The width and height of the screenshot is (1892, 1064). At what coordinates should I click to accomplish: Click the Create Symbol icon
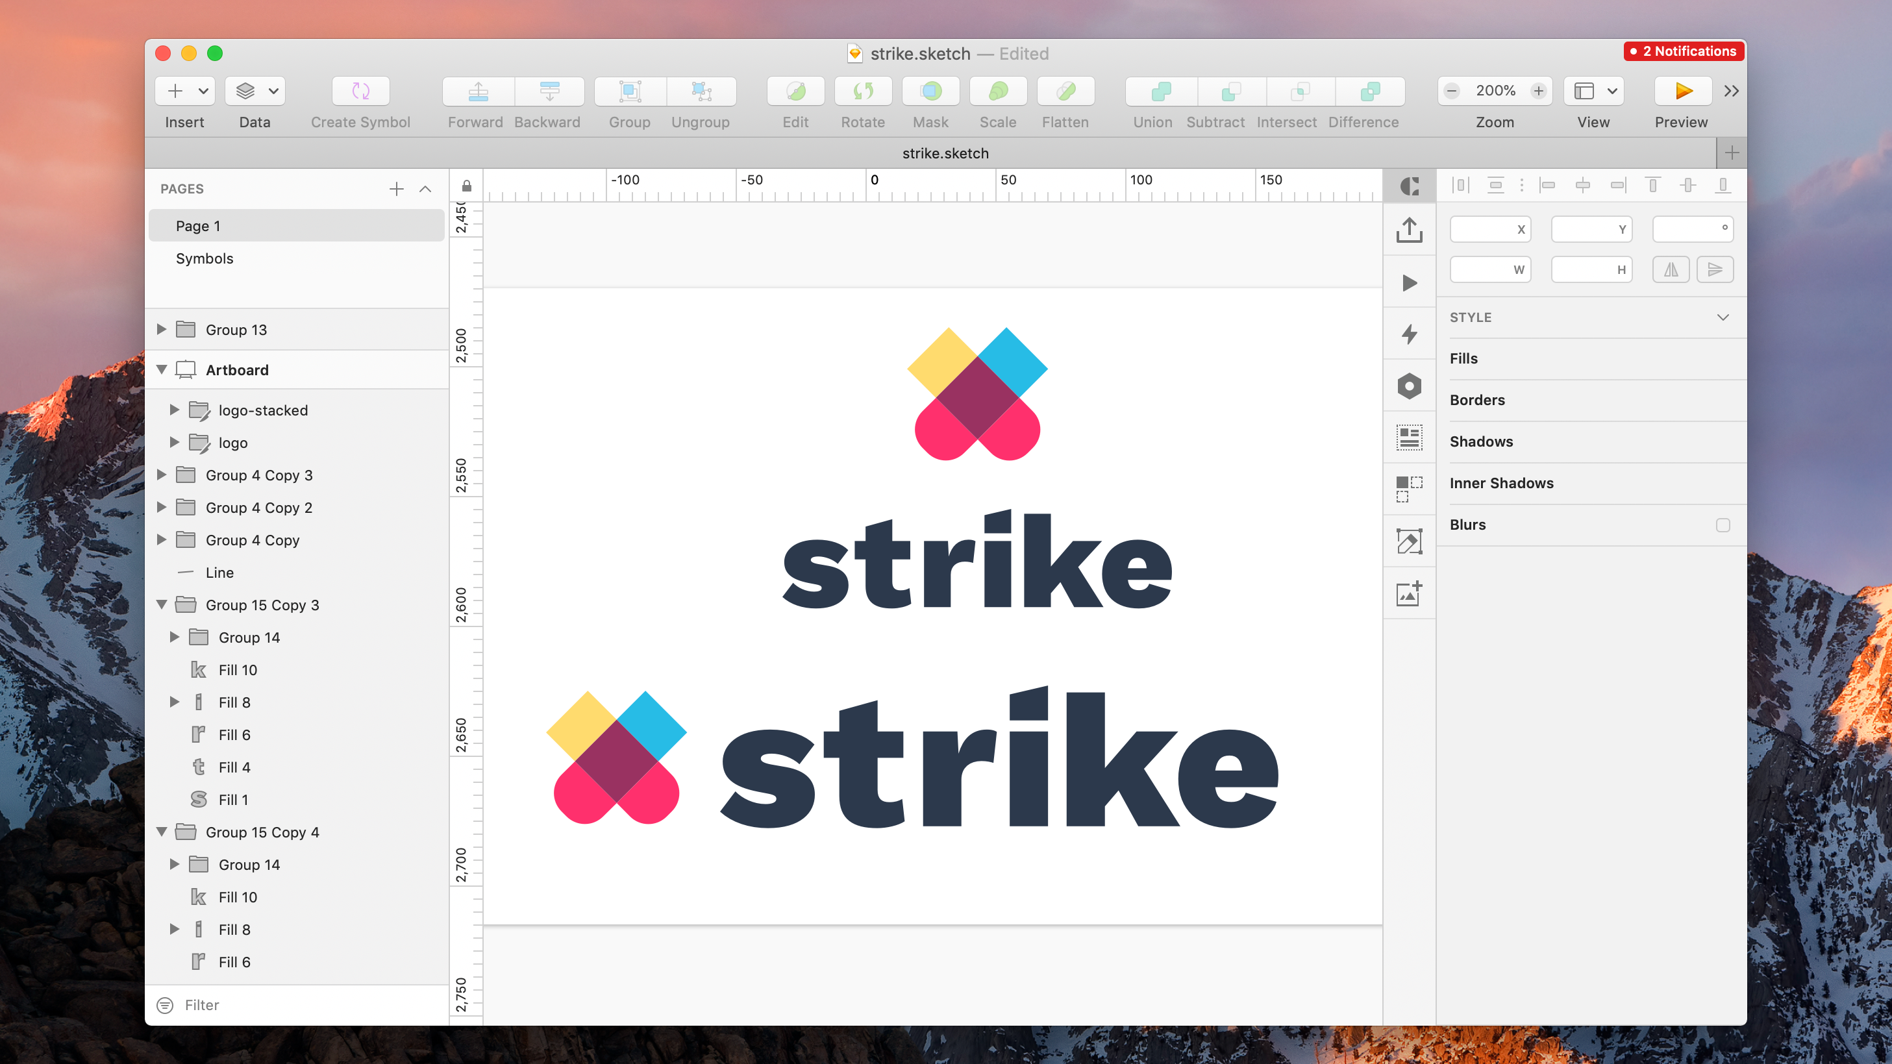point(360,91)
